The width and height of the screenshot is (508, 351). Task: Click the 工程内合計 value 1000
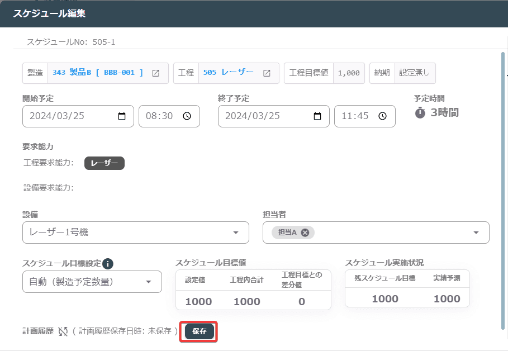coord(247,301)
